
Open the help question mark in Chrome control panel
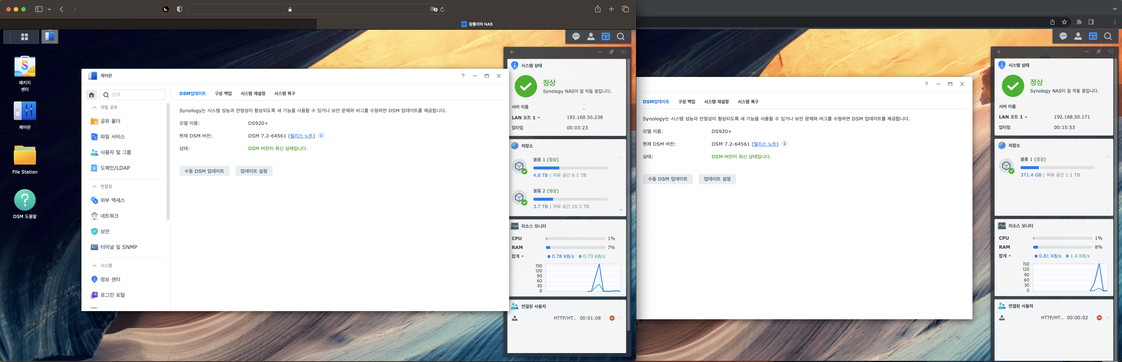tap(926, 84)
